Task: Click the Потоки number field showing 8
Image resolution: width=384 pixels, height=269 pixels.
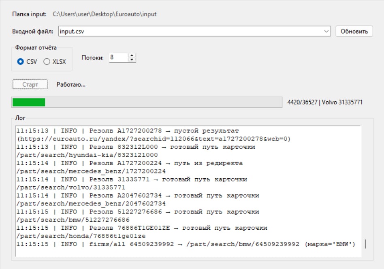Action: point(119,58)
